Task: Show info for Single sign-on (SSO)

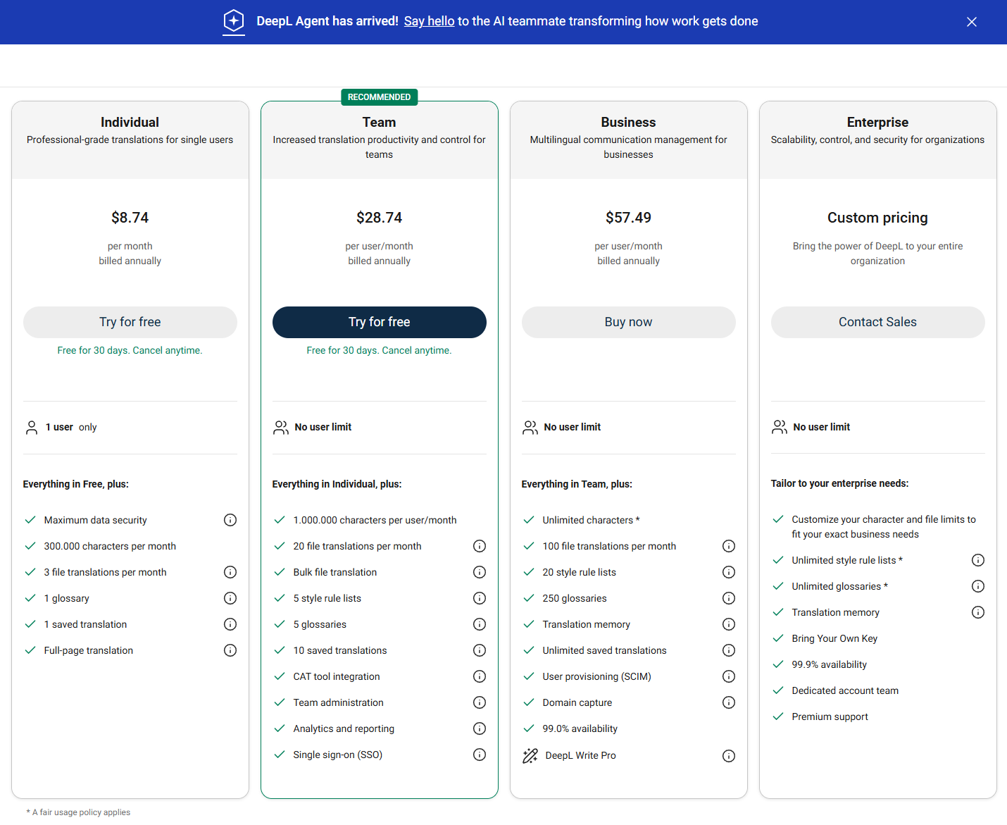Action: point(480,755)
